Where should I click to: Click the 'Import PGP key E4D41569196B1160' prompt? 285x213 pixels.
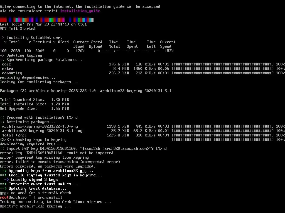83,149
